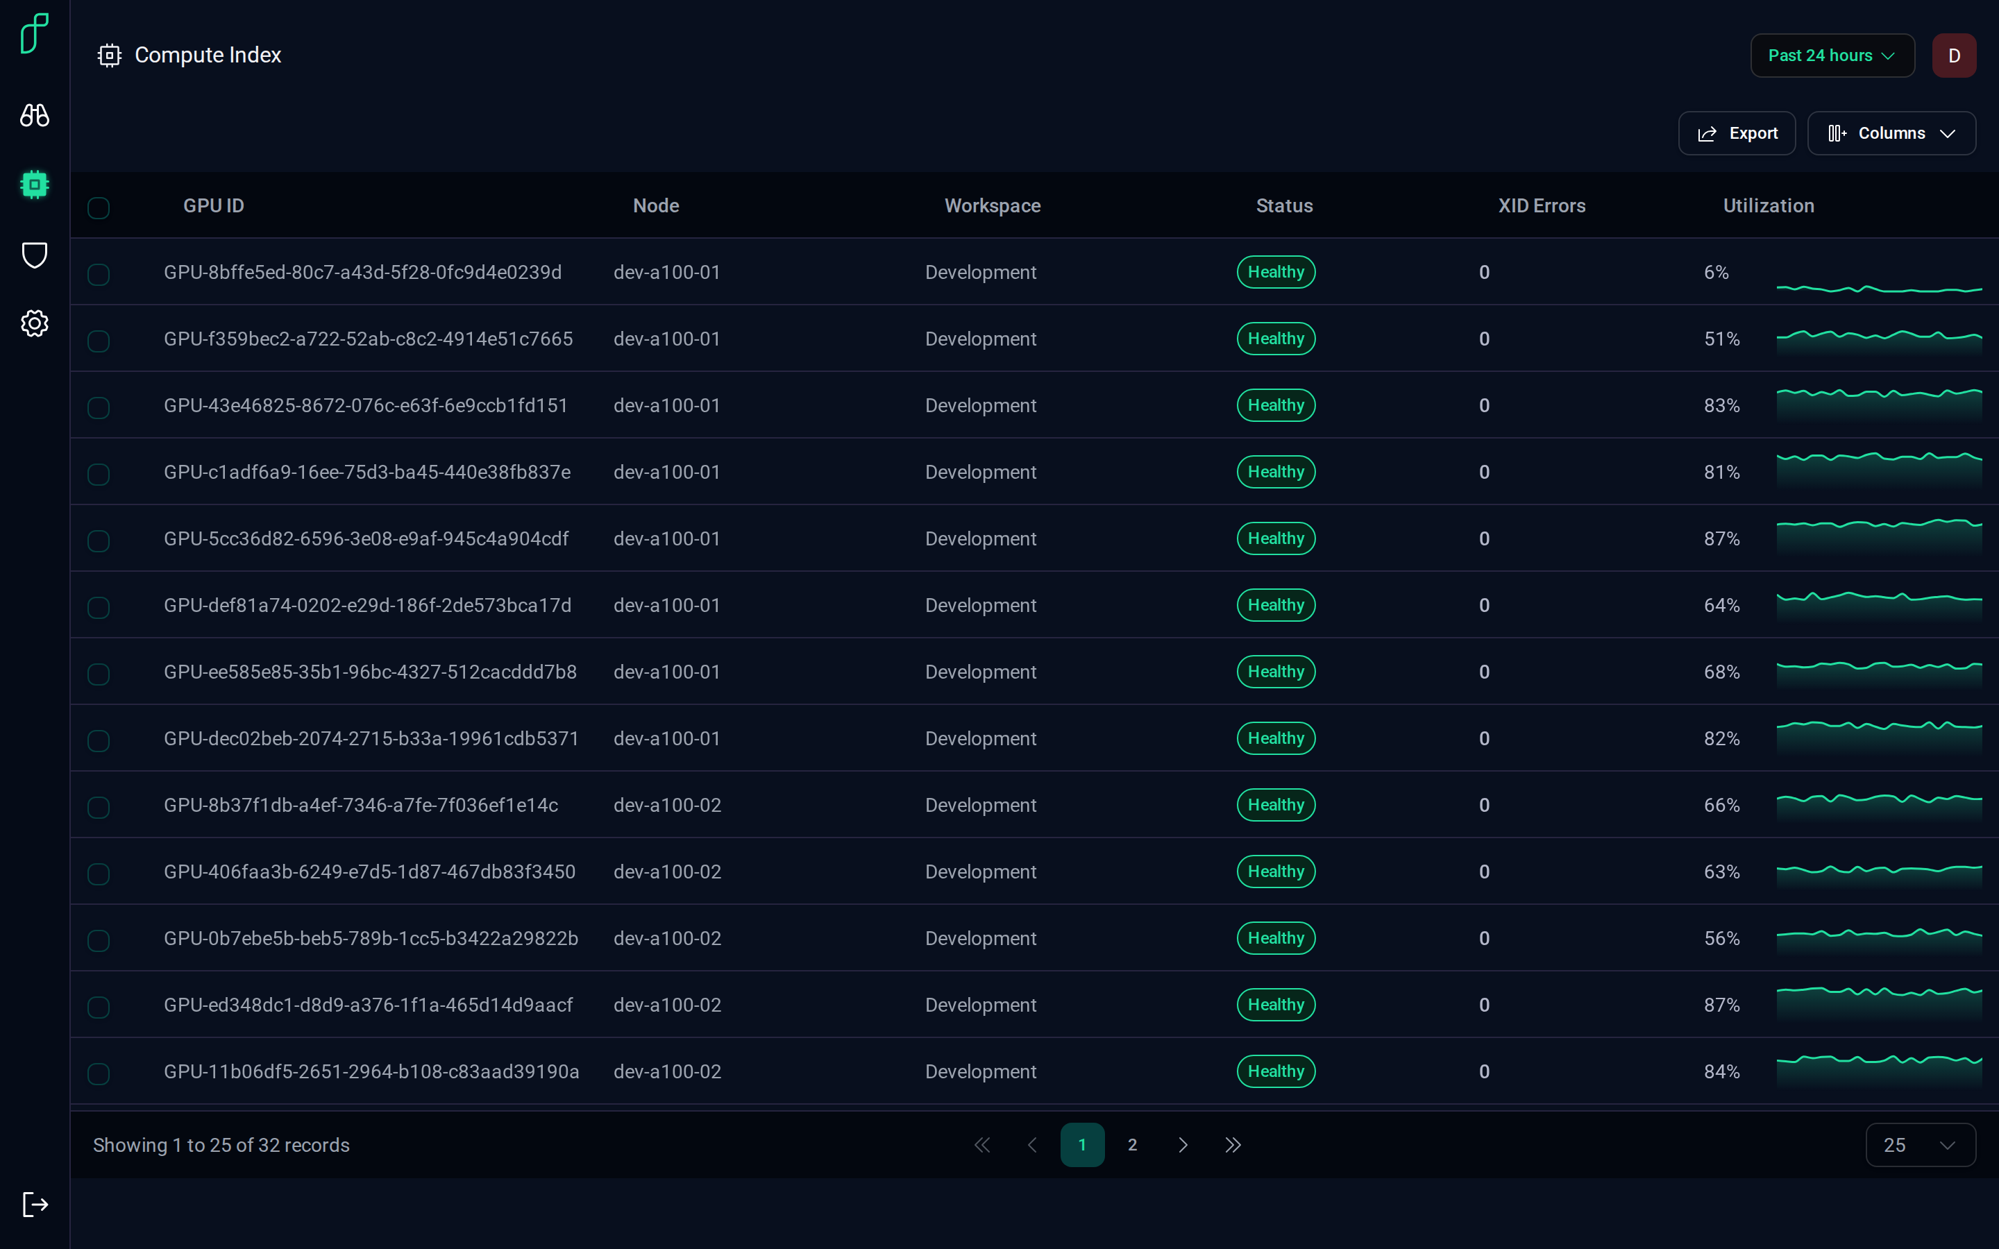
Task: Expand the Columns dropdown
Action: pyautogui.click(x=1891, y=133)
